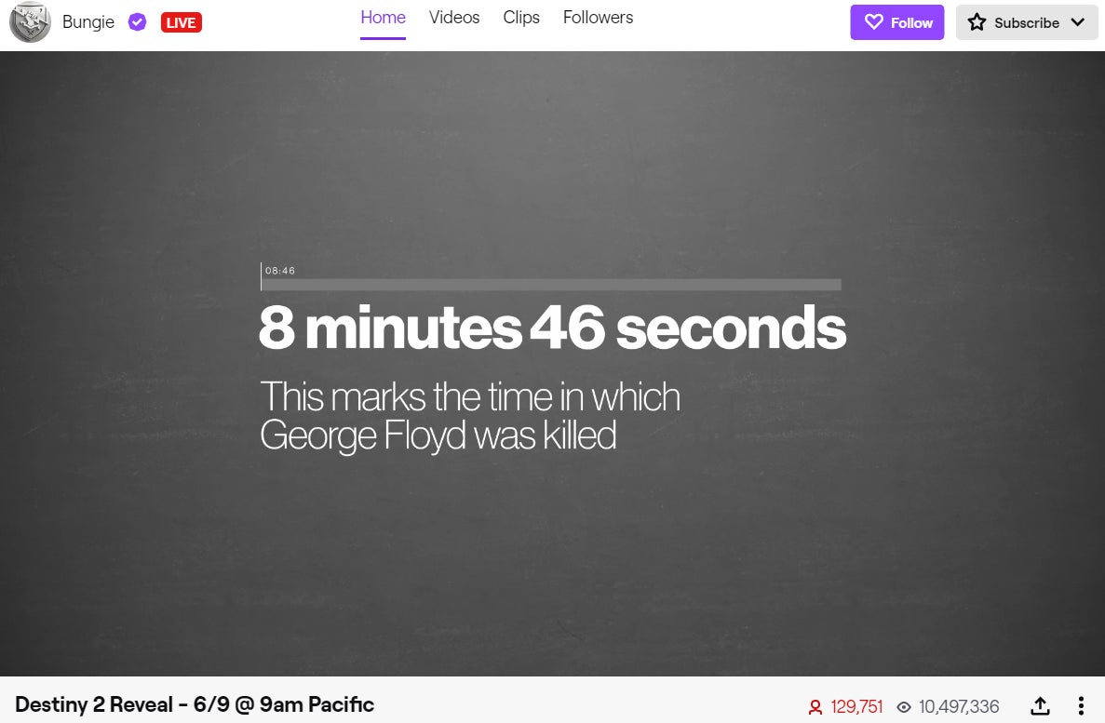
Task: View the Followers tab
Action: point(598,18)
